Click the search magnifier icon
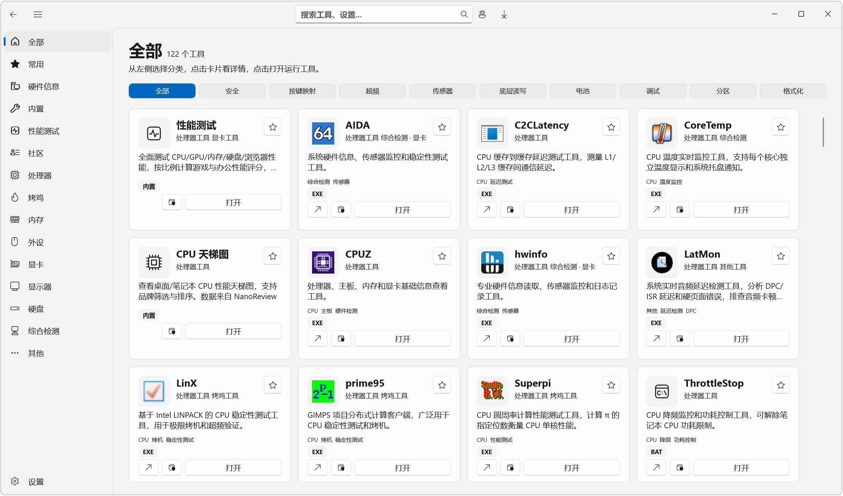The width and height of the screenshot is (843, 496). tap(464, 14)
